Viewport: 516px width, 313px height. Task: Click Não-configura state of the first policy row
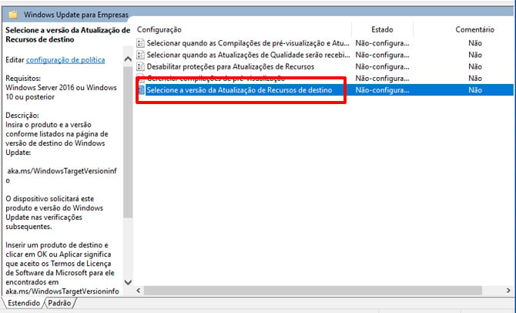click(382, 43)
